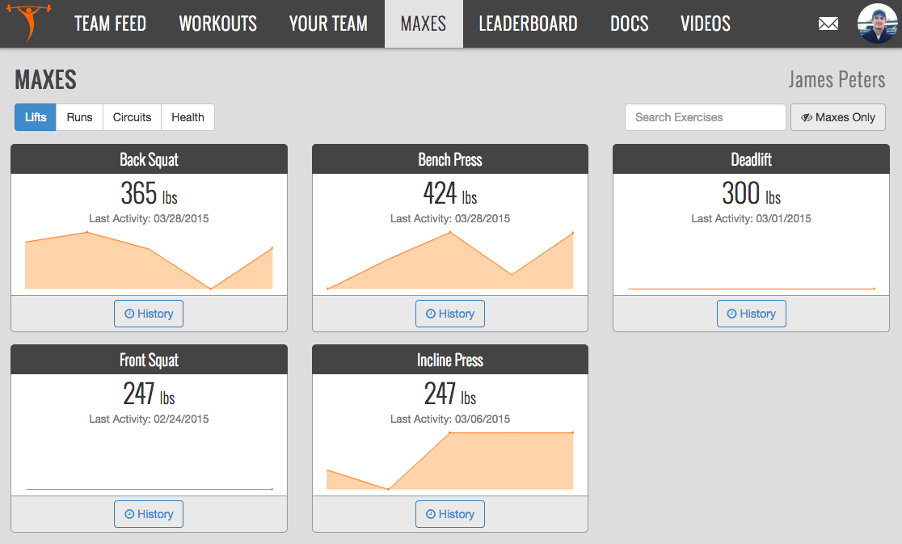Open the user profile avatar

877,23
